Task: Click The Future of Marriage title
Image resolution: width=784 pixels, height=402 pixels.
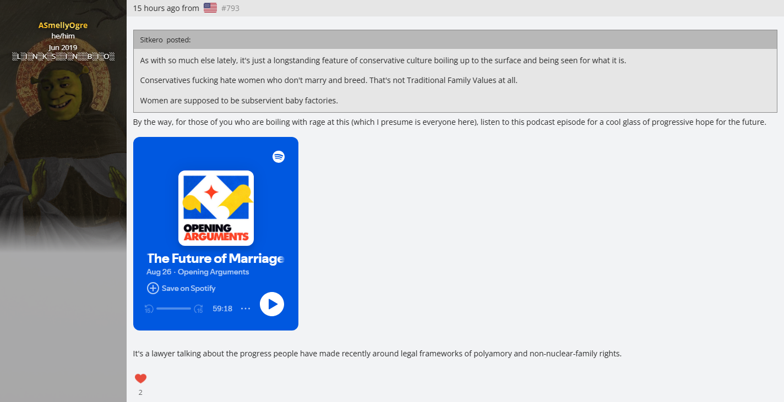Action: pos(215,258)
